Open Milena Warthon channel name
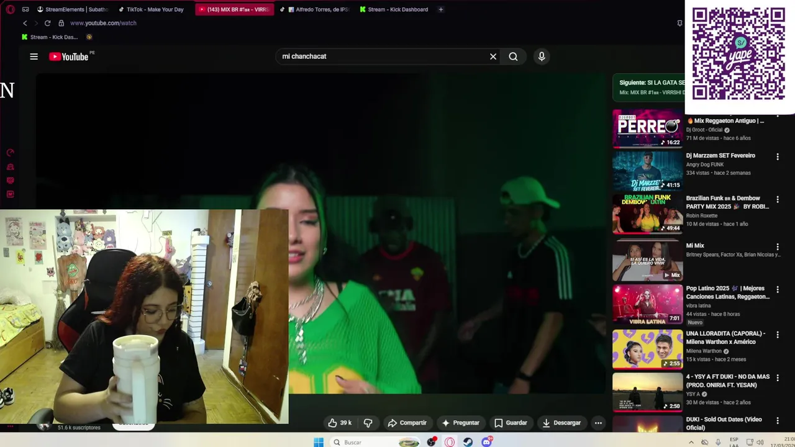Image resolution: width=795 pixels, height=447 pixels. pos(704,351)
